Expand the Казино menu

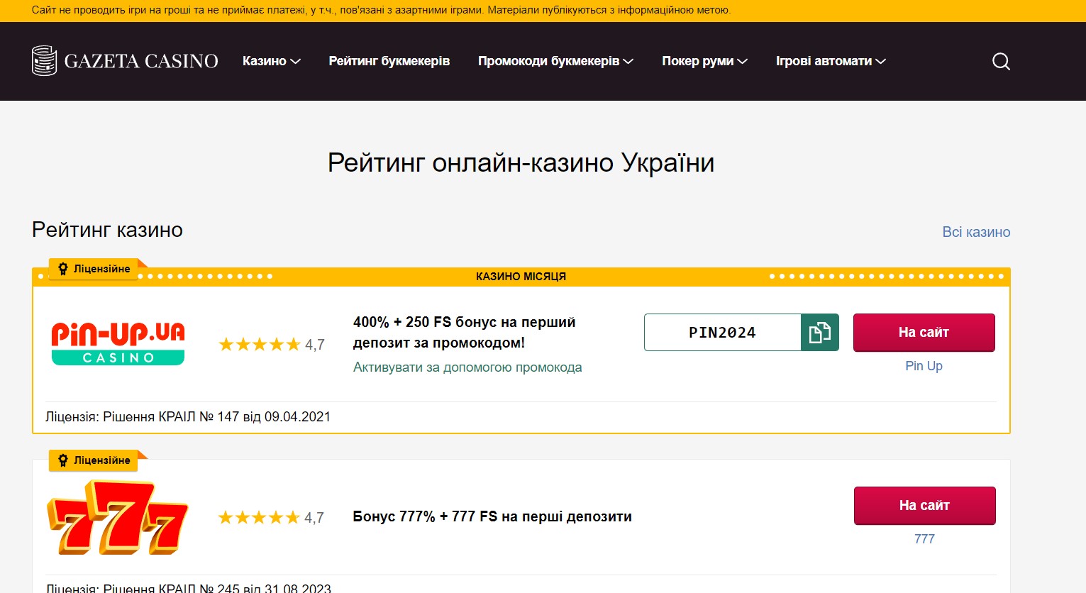tap(272, 61)
